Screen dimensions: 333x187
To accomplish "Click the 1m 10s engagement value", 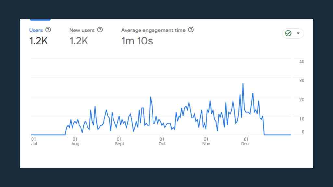I will (x=137, y=41).
